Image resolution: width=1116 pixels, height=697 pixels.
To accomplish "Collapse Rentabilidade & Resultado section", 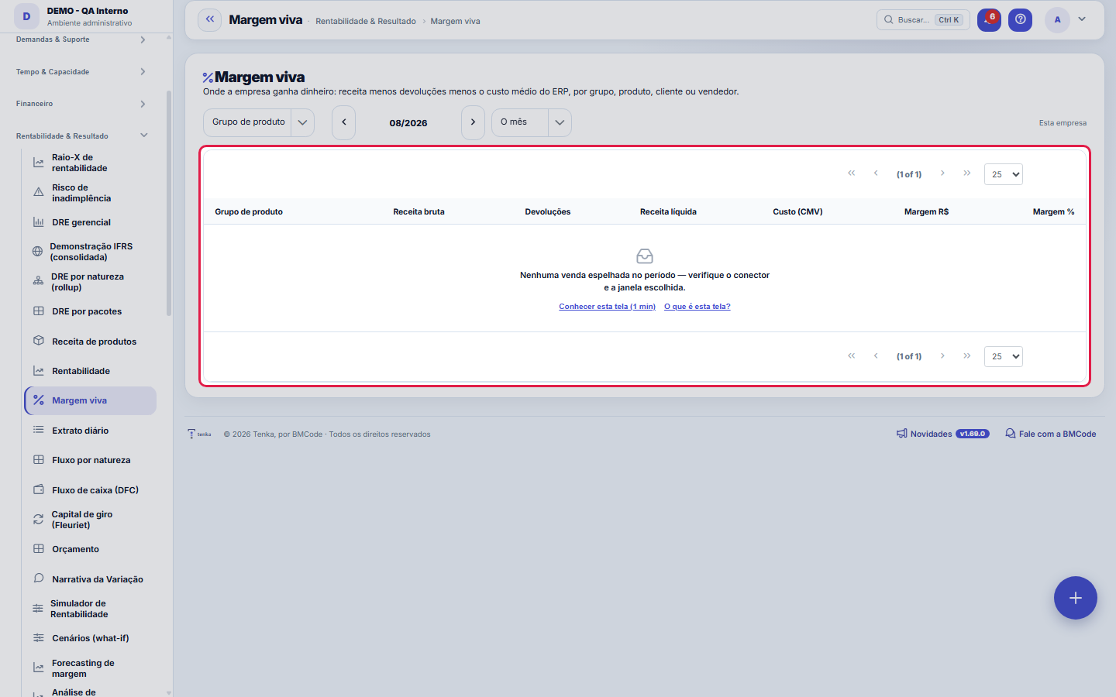I will (x=81, y=136).
